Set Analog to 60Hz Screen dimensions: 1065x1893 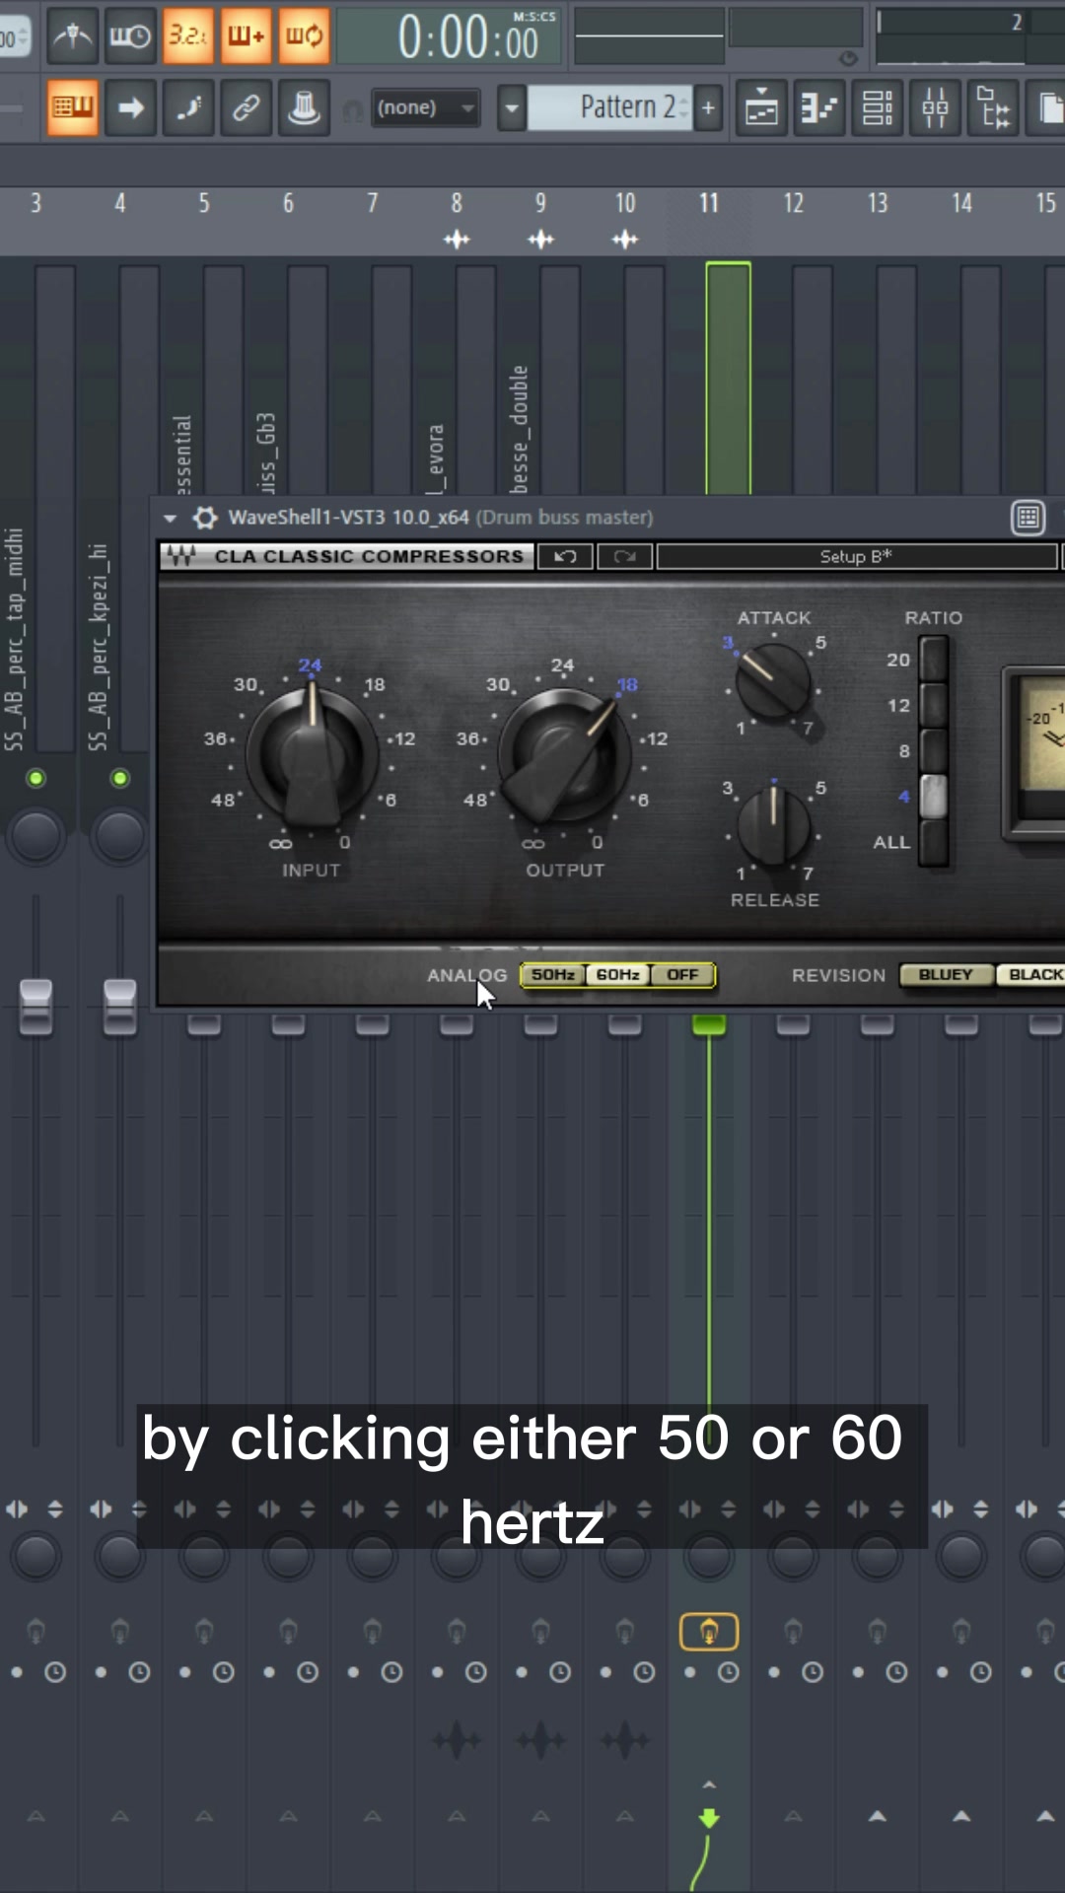point(618,975)
